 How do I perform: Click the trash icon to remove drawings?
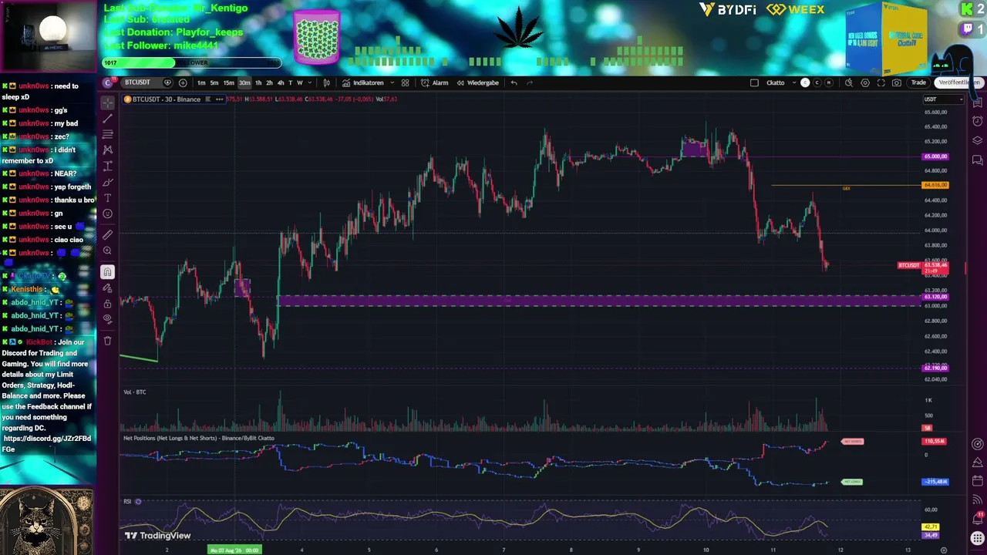pyautogui.click(x=107, y=340)
